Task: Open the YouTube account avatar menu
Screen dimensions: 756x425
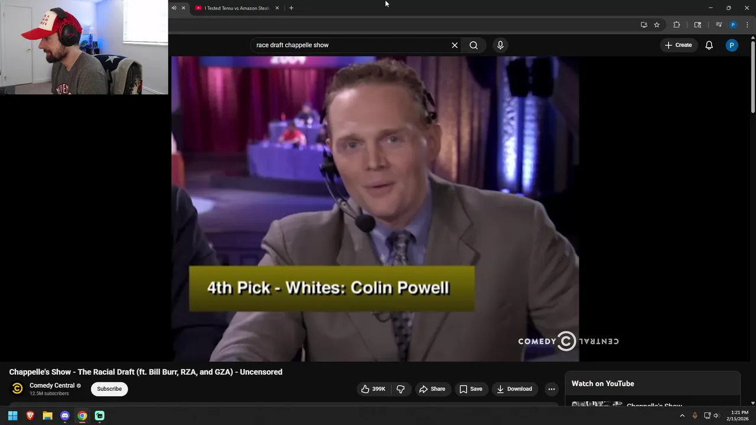Action: [x=732, y=45]
